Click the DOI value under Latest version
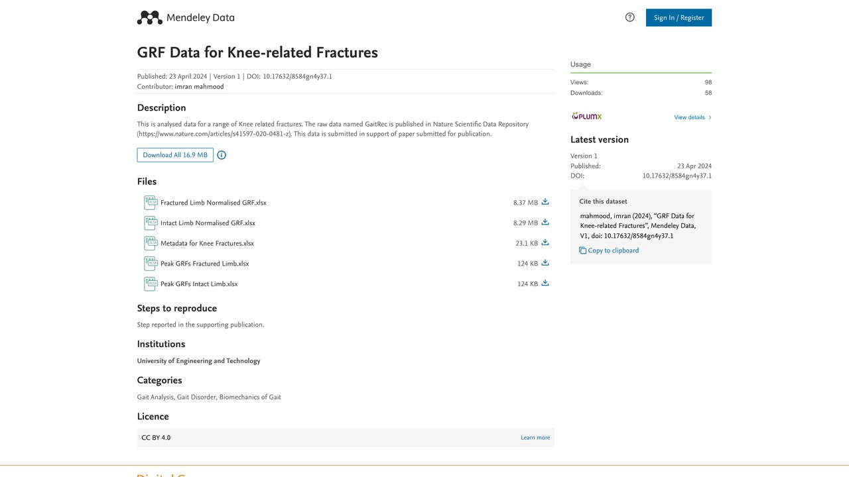Image resolution: width=849 pixels, height=477 pixels. pyautogui.click(x=677, y=176)
